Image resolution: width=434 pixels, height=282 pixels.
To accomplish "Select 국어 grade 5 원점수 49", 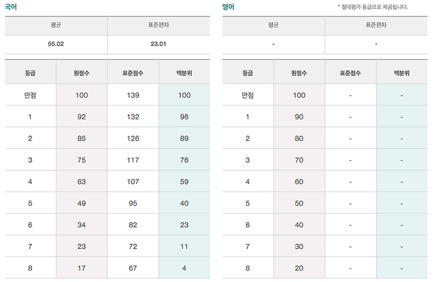I will point(81,203).
